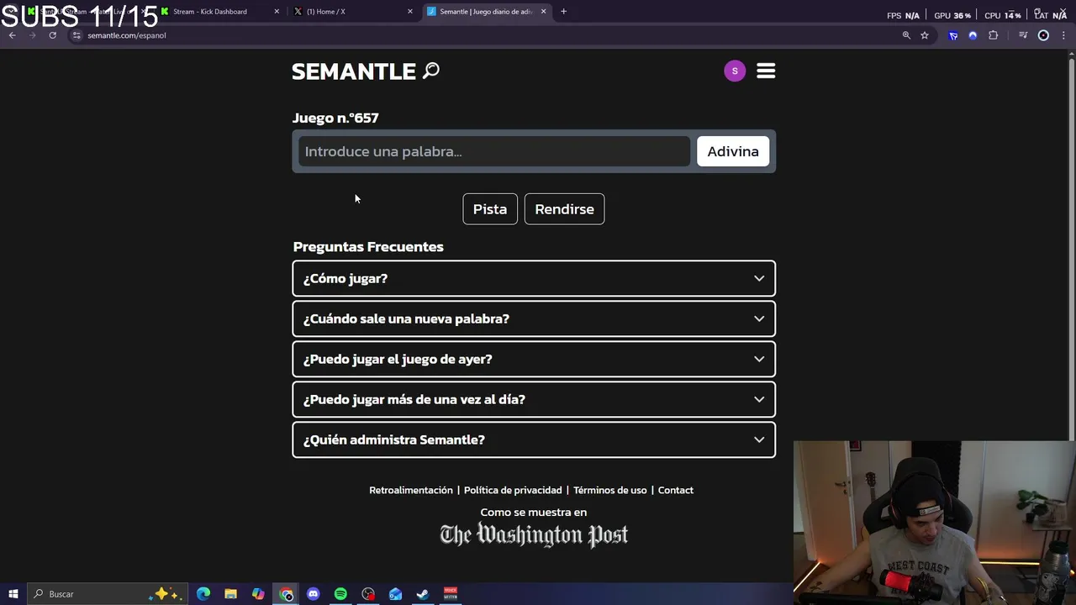Open Steam from the taskbar
This screenshot has width=1076, height=605.
pos(423,594)
